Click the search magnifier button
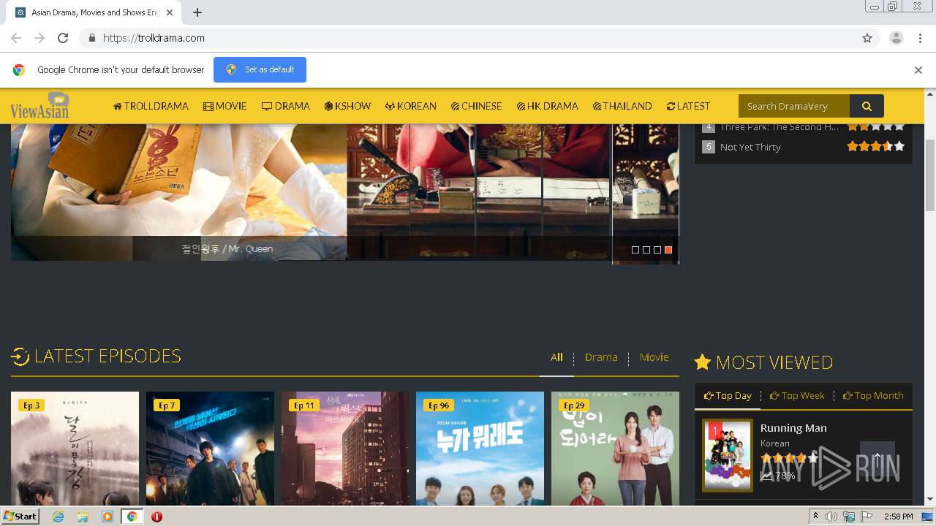 pyautogui.click(x=867, y=106)
